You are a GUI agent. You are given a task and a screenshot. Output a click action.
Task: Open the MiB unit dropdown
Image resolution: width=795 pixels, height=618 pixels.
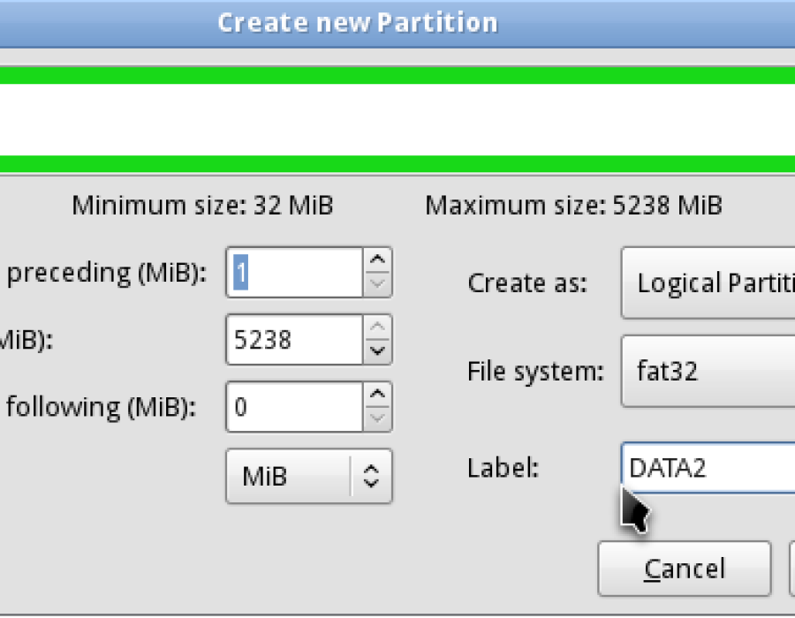coord(309,476)
